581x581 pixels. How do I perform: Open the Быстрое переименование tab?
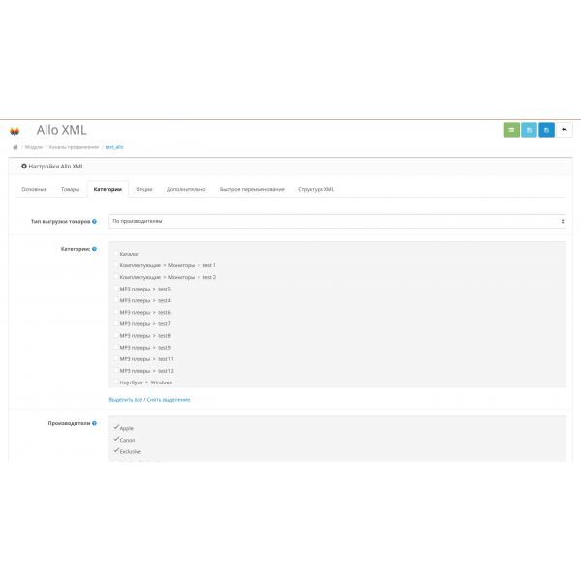pos(252,189)
